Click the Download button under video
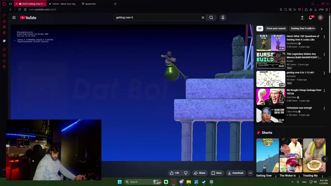Screen dimensions: 331x186 click(235, 173)
